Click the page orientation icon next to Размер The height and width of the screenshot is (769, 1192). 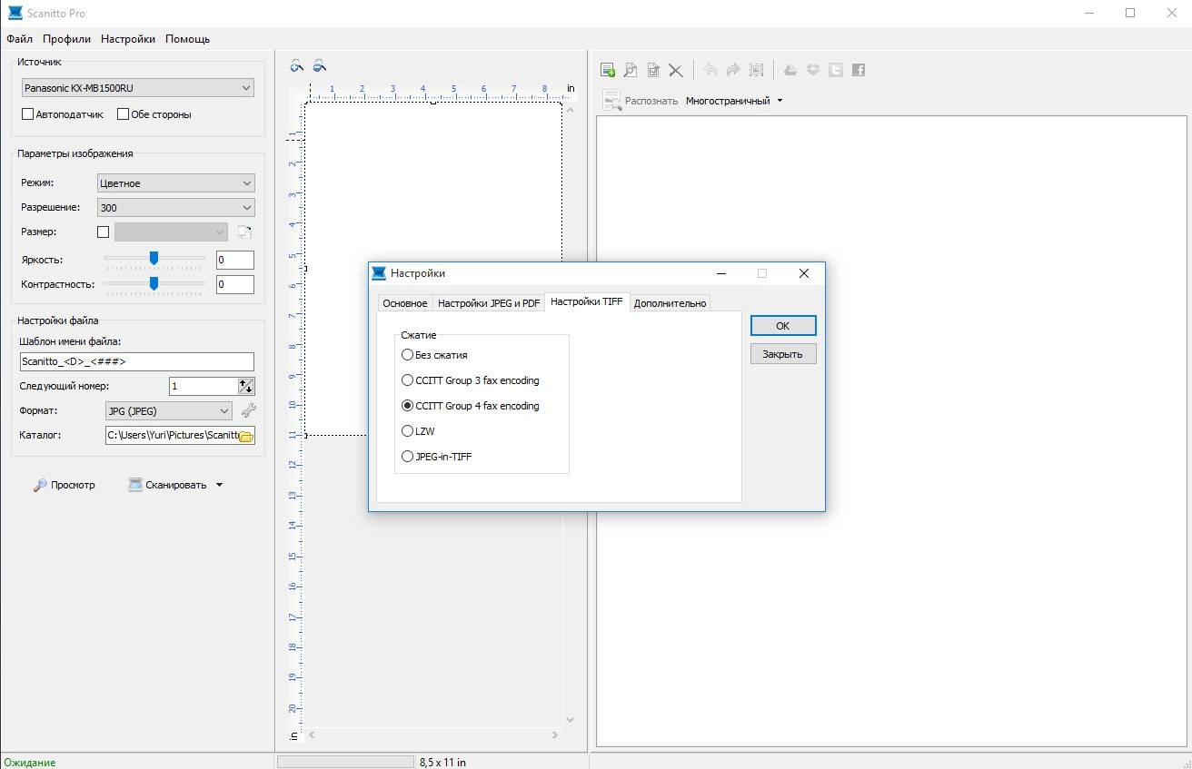click(244, 232)
